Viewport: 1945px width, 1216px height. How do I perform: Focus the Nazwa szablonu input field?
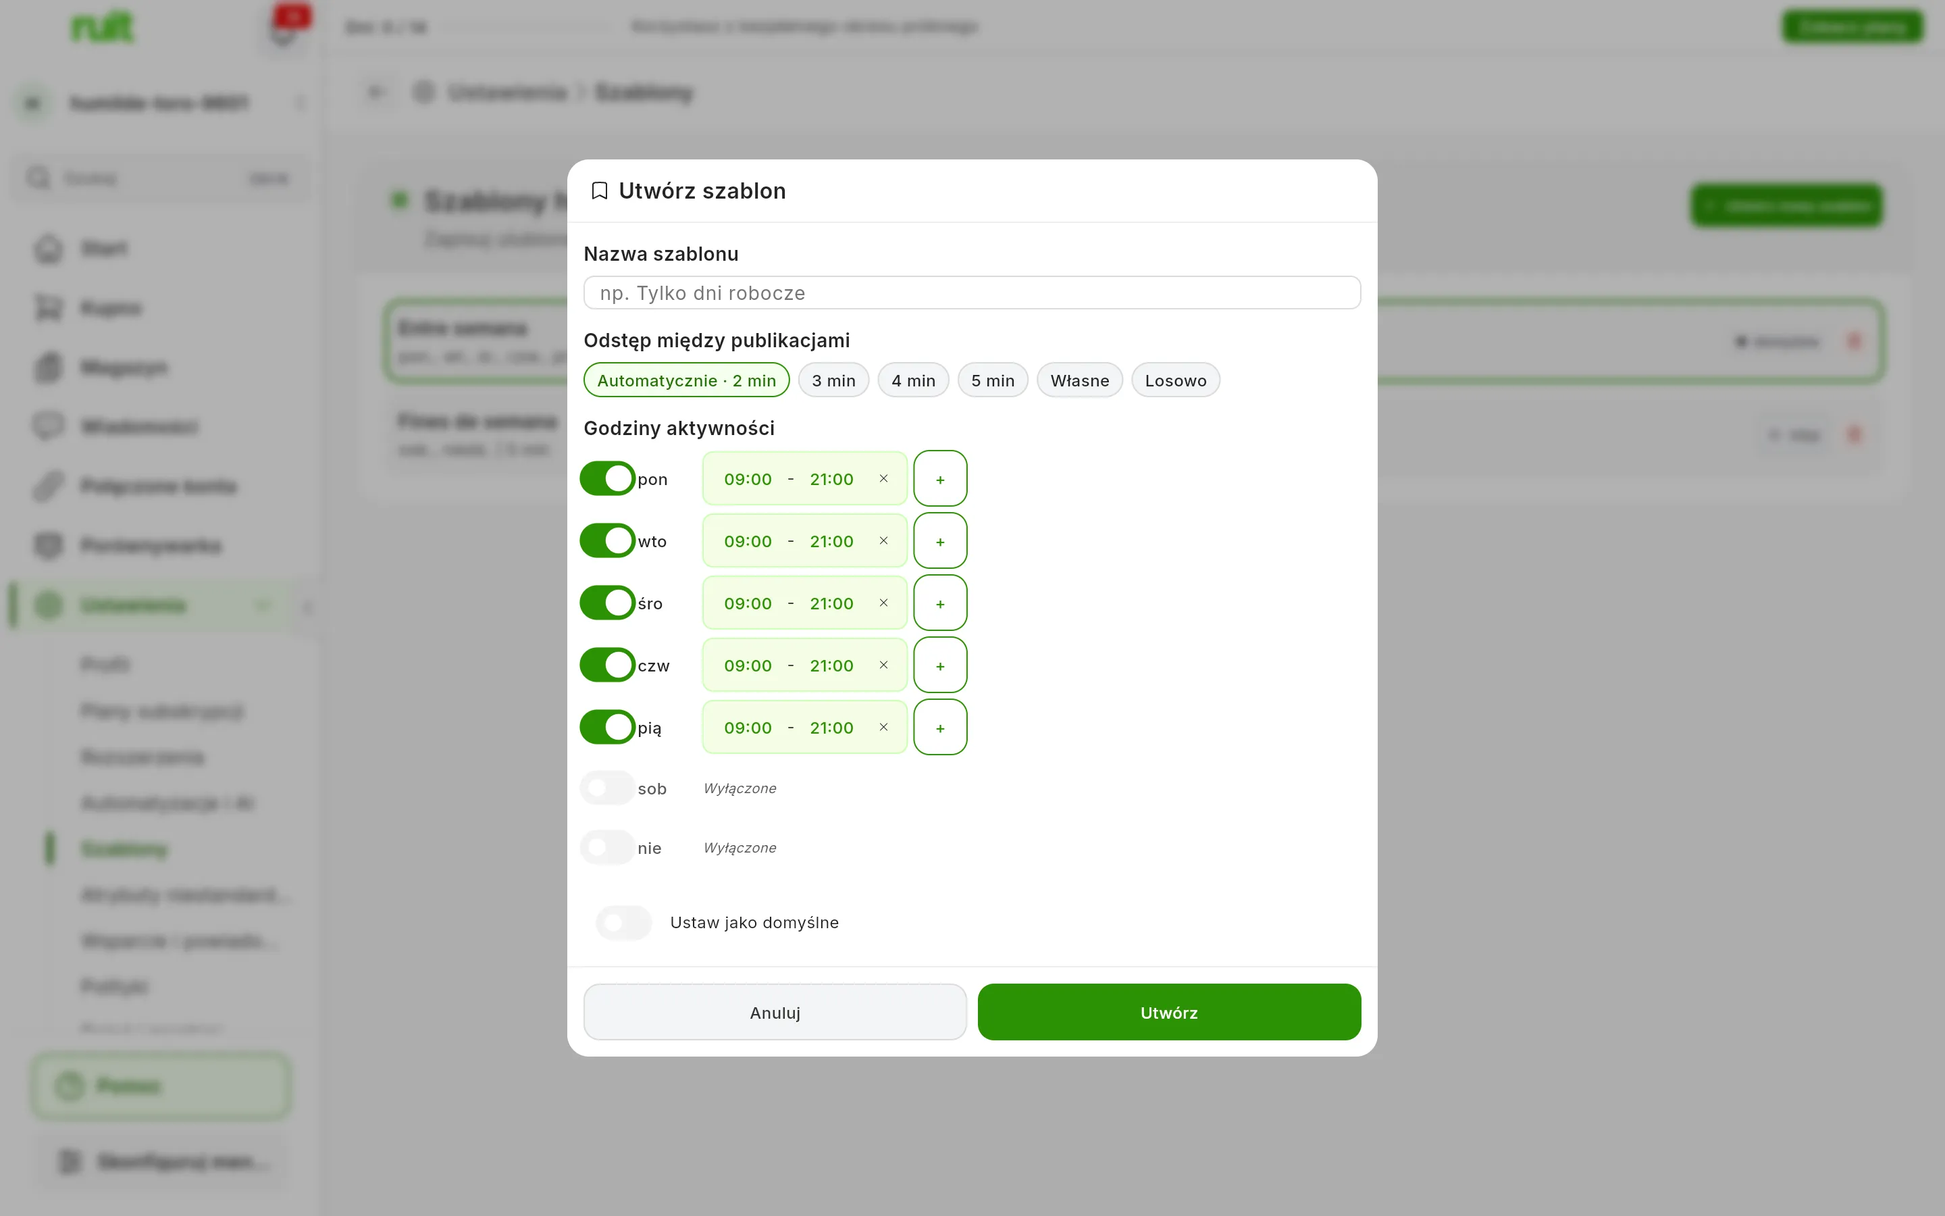[972, 293]
